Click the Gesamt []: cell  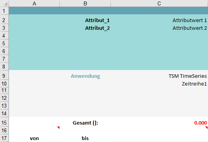tap(85, 123)
